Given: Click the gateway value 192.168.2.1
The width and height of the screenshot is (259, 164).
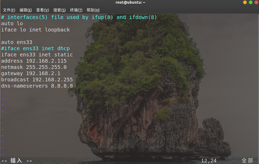Looking at the screenshot, I should point(43,73).
